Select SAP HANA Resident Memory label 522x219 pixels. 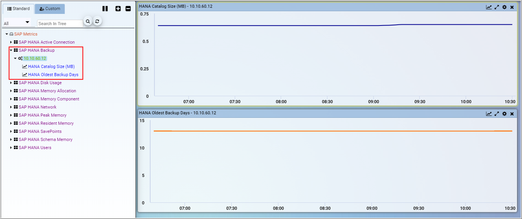pyautogui.click(x=46, y=123)
